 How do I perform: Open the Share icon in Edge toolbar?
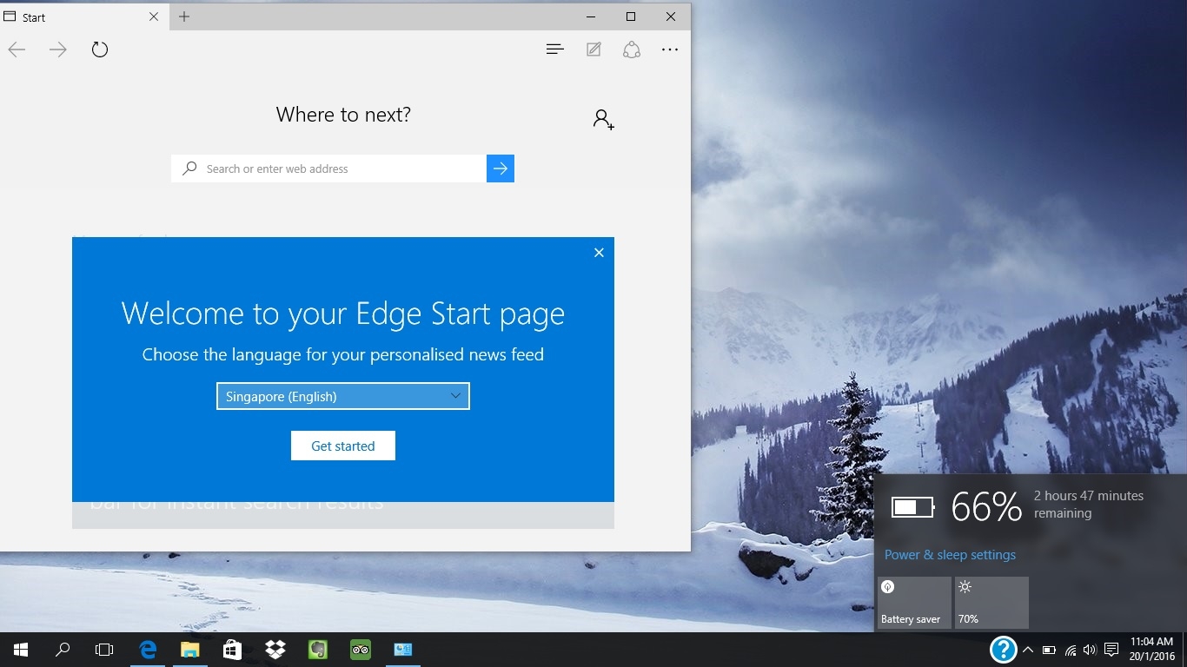click(x=632, y=50)
